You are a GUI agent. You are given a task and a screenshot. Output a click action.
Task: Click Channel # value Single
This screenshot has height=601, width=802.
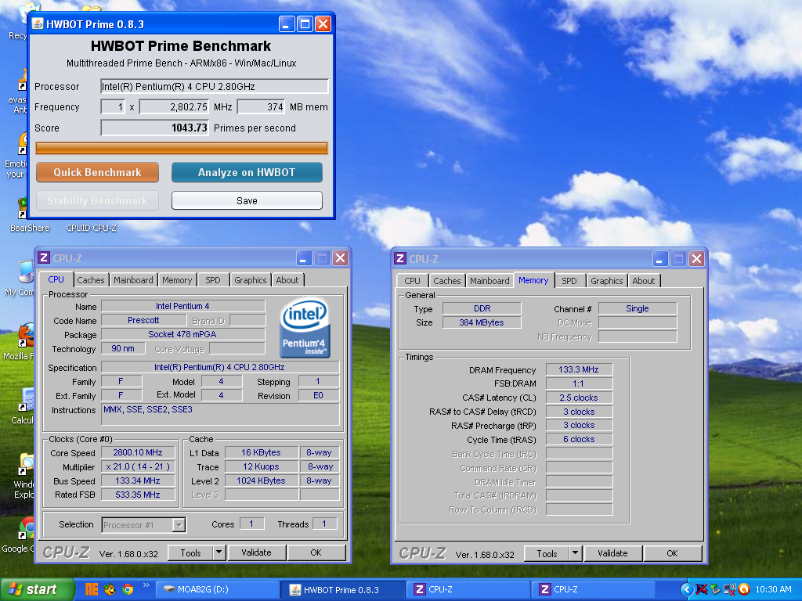point(638,308)
